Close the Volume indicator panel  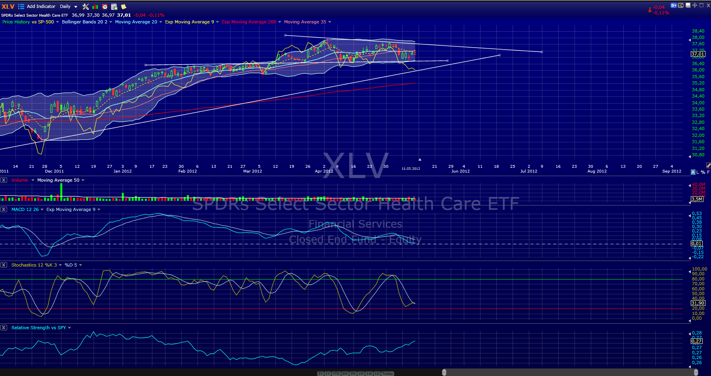click(x=4, y=180)
